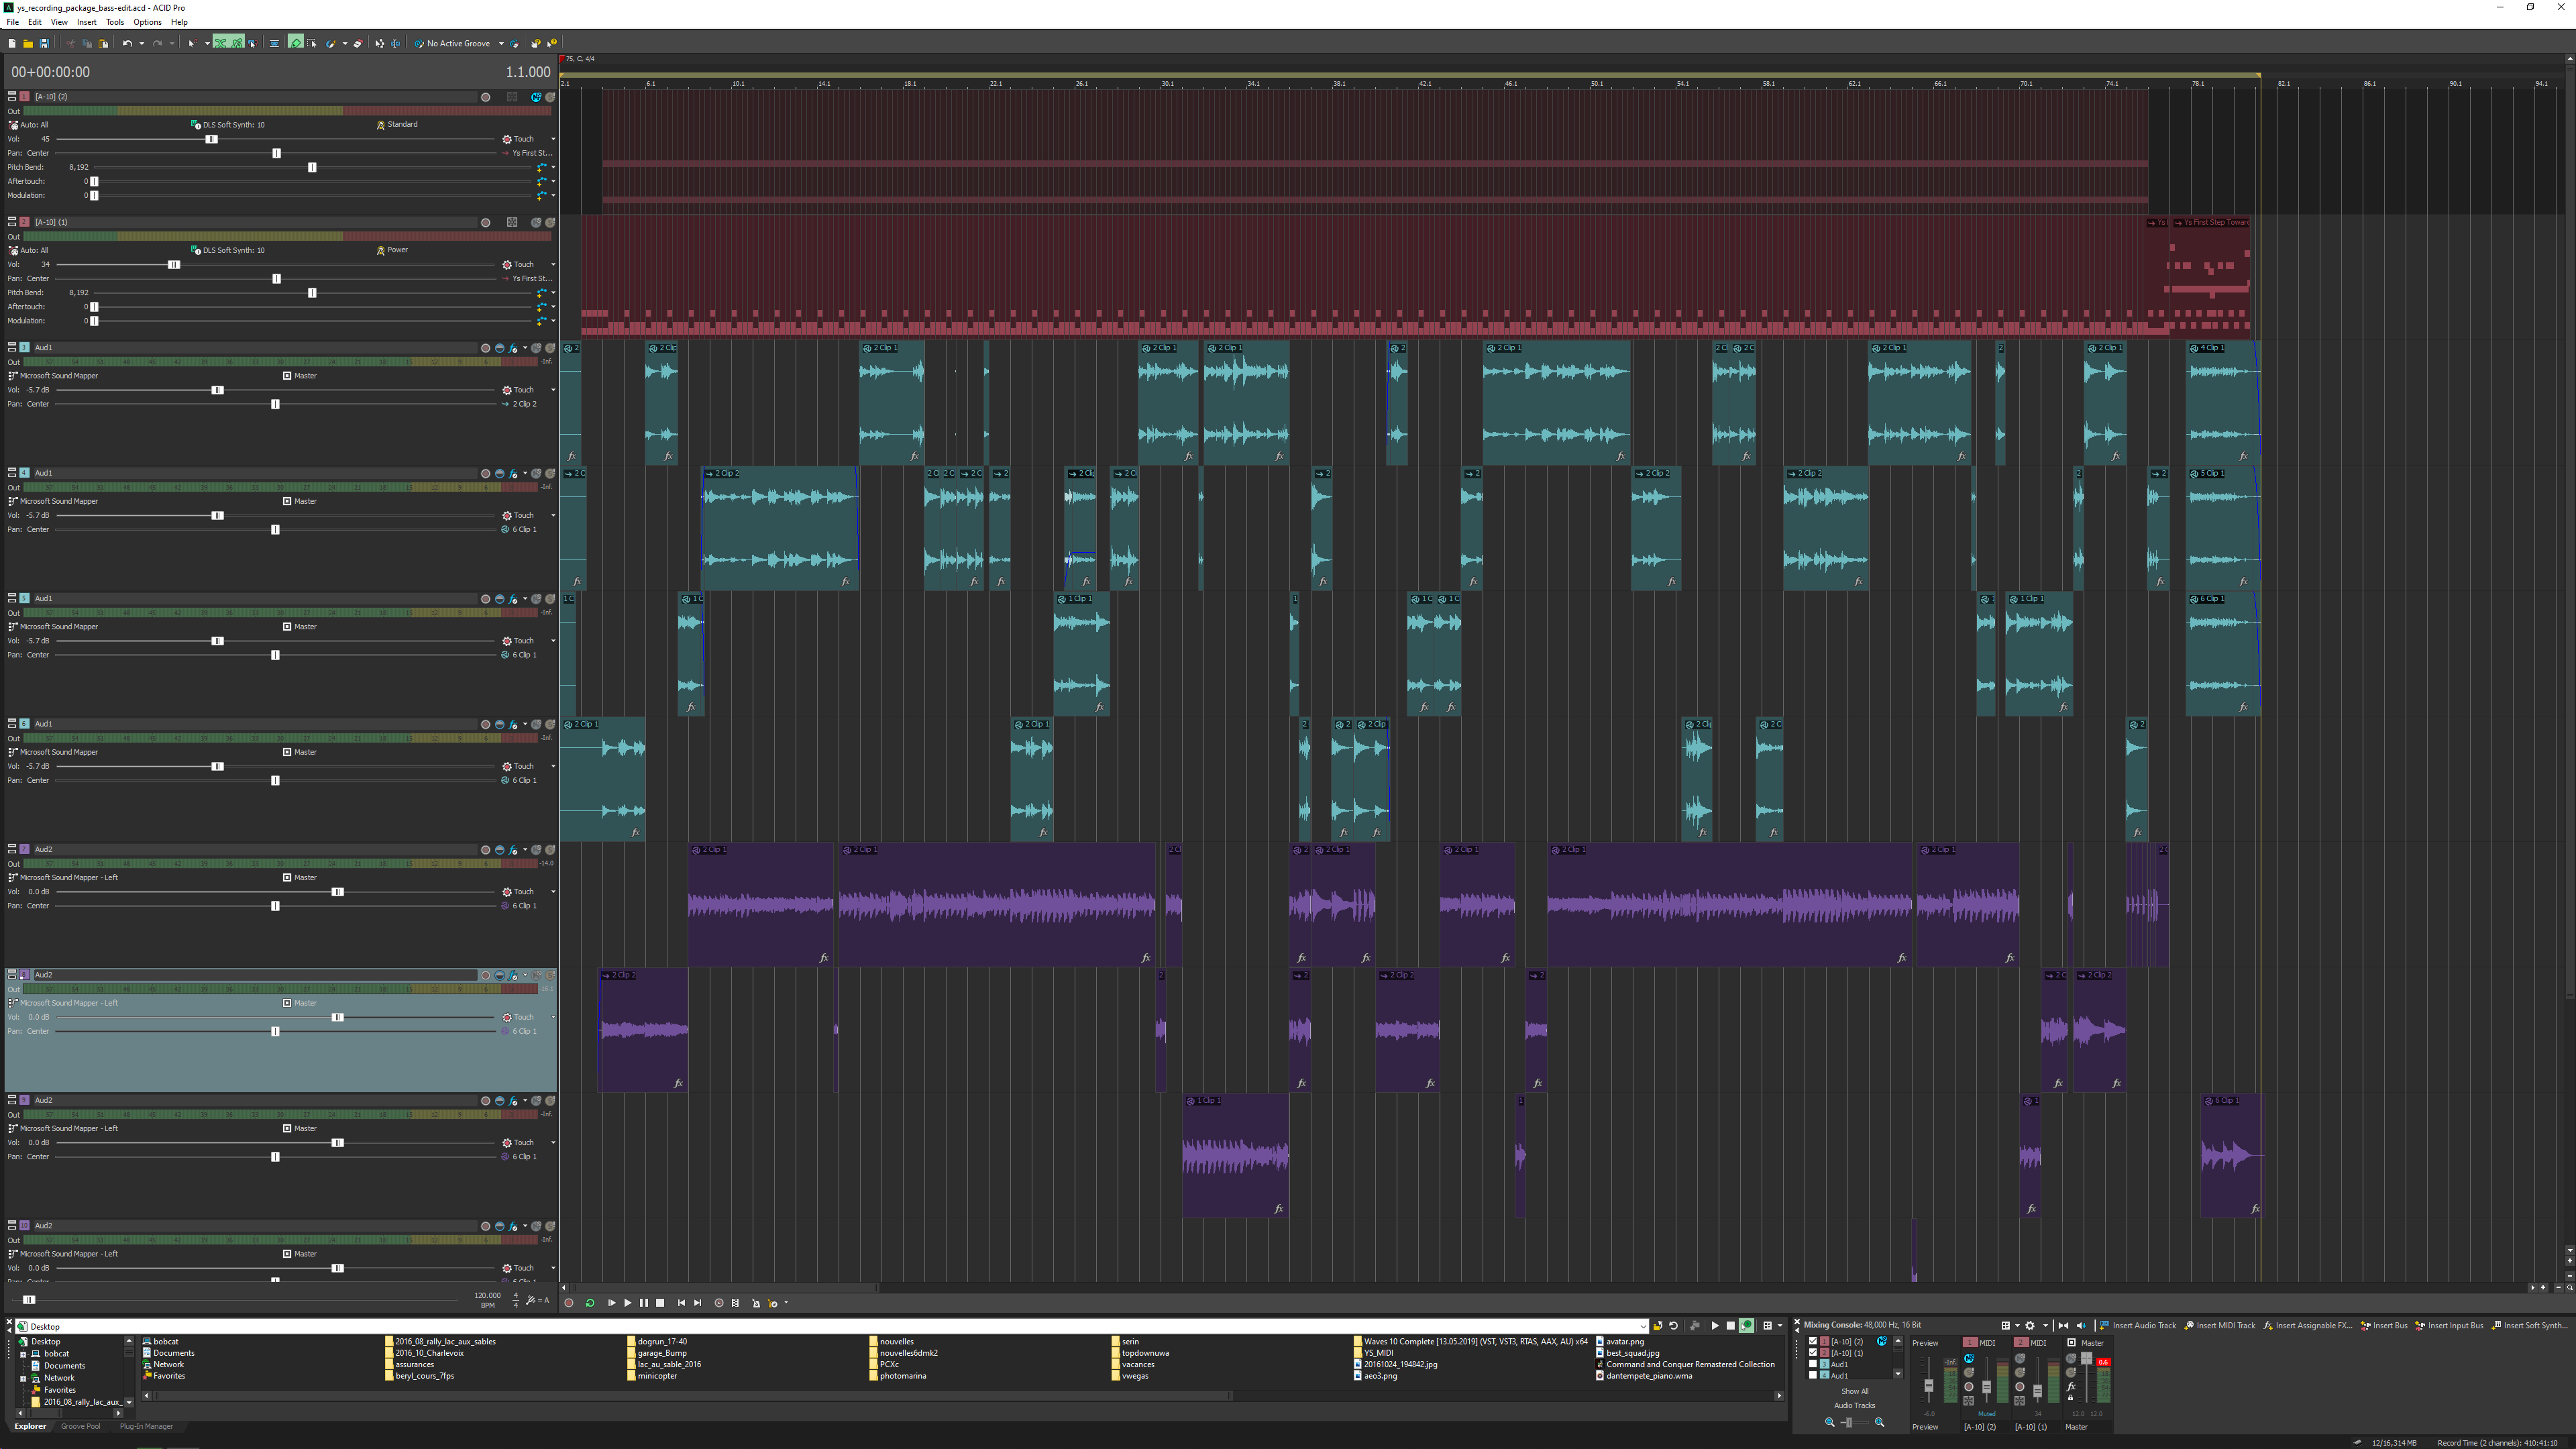Start recording with the transport Record button
Viewport: 2576px width, 1449px height.
pyautogui.click(x=569, y=1303)
